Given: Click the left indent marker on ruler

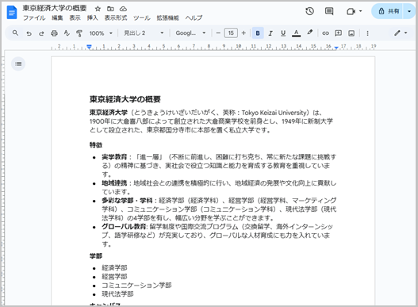Looking at the screenshot, I should click(89, 47).
